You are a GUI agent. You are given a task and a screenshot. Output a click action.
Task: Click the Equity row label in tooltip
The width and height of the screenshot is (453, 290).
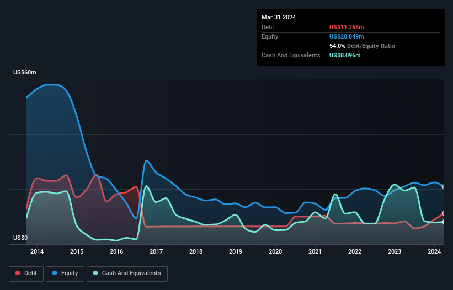click(x=270, y=36)
